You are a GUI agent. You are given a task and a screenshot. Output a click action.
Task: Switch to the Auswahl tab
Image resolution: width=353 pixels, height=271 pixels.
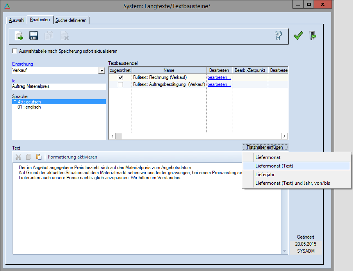[x=16, y=20]
